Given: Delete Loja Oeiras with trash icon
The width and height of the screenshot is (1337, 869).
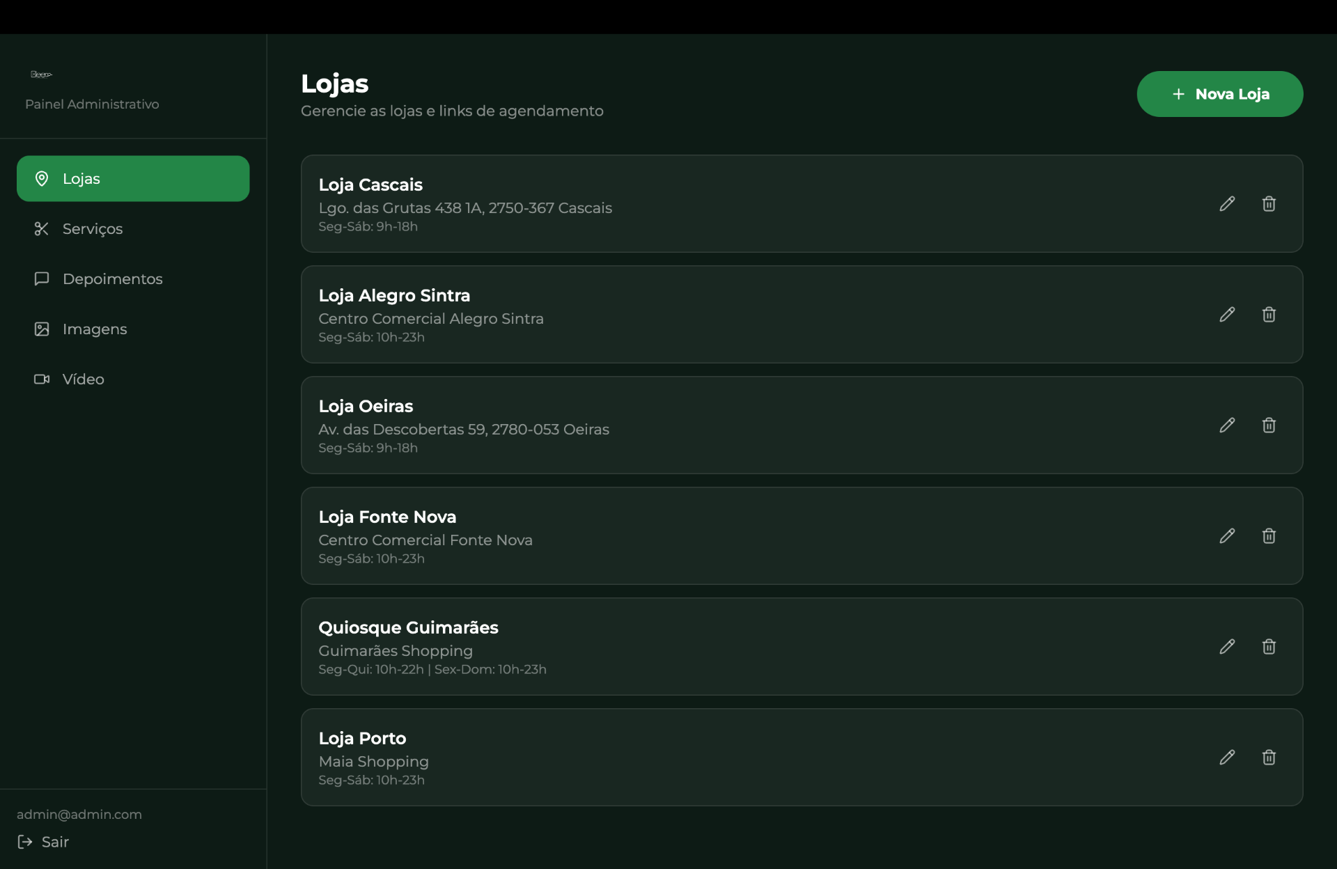Looking at the screenshot, I should coord(1269,425).
